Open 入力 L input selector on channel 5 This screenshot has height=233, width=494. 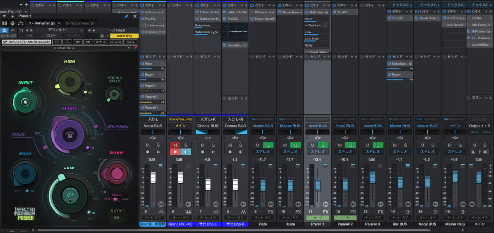[x=153, y=119]
